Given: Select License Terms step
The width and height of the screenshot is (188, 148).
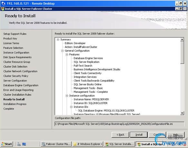Looking at the screenshot, I should [11, 43].
